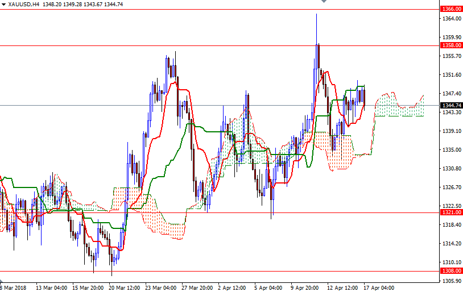Screen dimensions: 463x292
Task: Click the 27 Mar 20:00 time label
Action: pyautogui.click(x=198, y=287)
